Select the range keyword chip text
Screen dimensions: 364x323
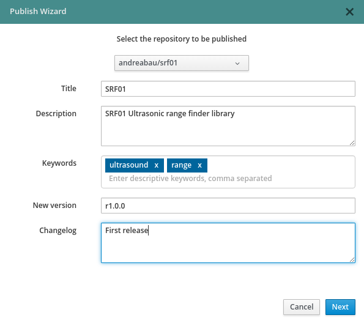181,165
